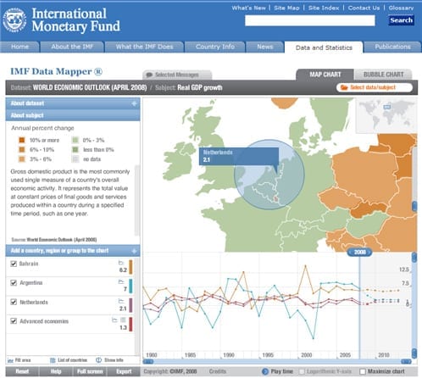The height and width of the screenshot is (378, 422).
Task: Go to the Country Info tab
Action: pos(215,47)
